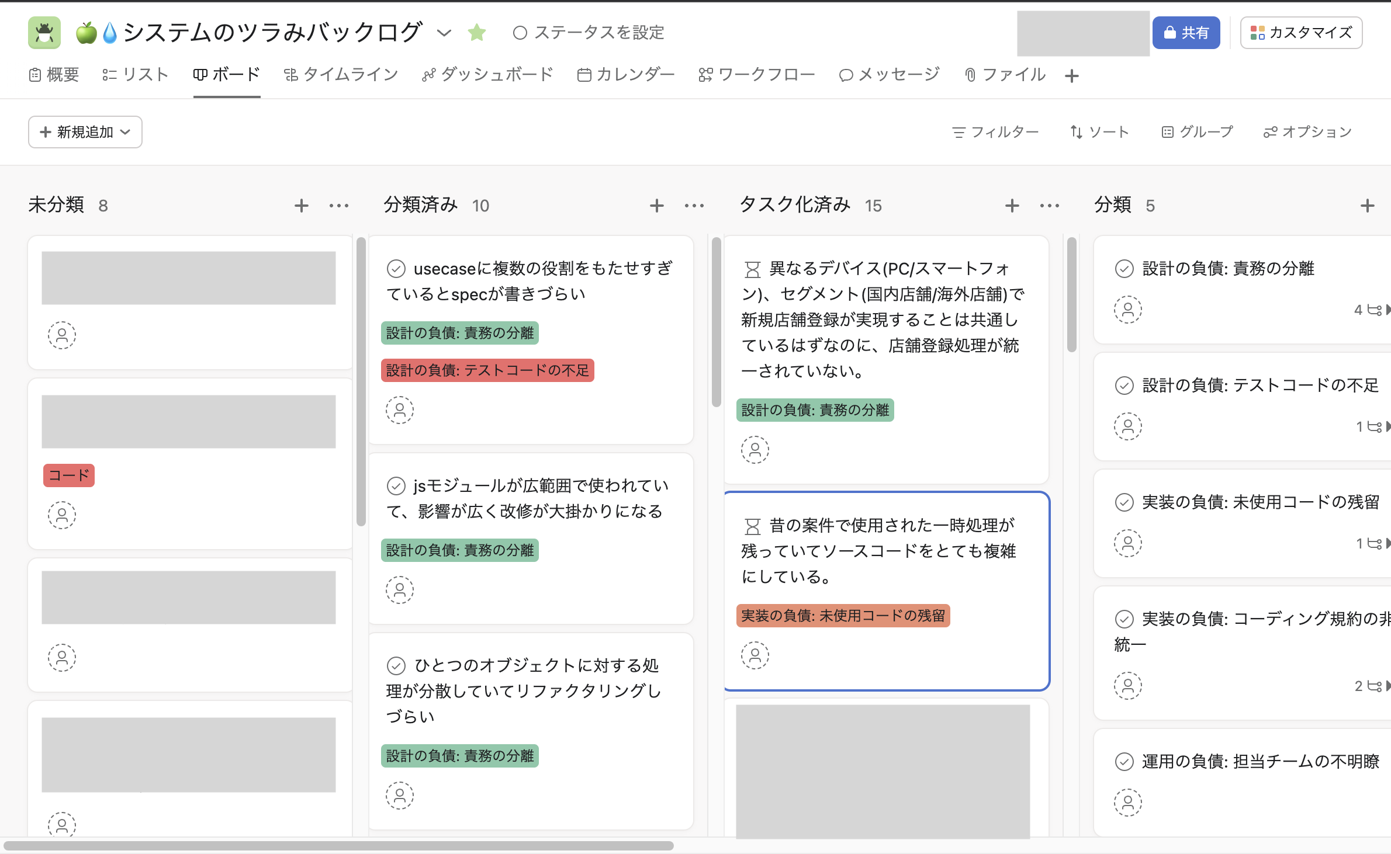Open more actions for 分類済み column

(x=694, y=206)
